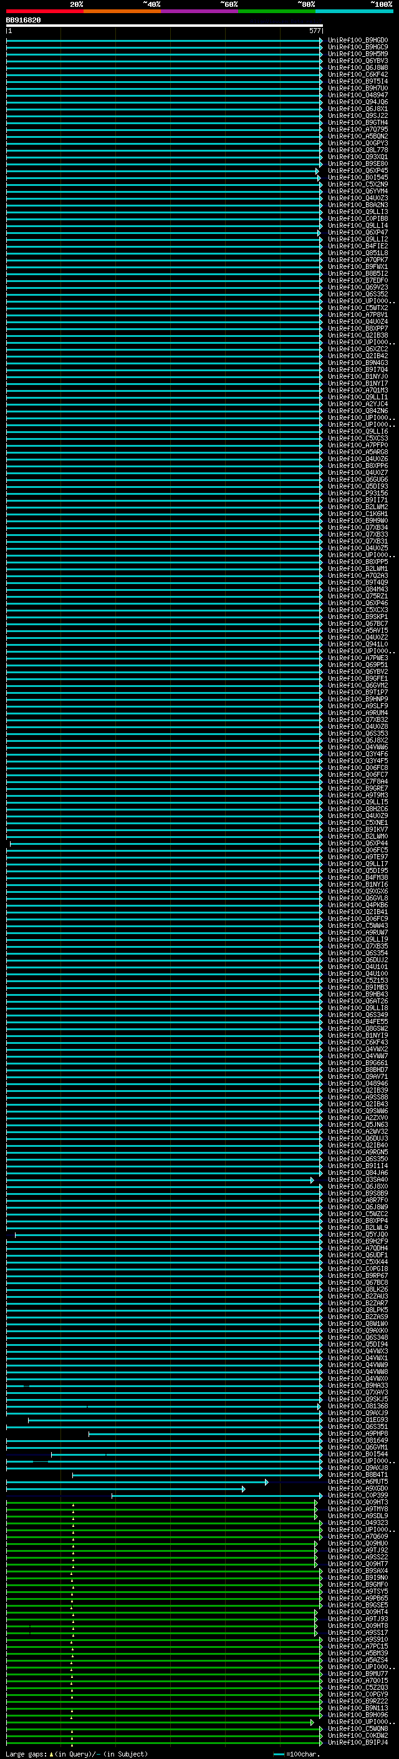Open hit UniRef100_Q93XQ1
Image resolution: width=399 pixels, height=1759 pixels.
point(358,157)
